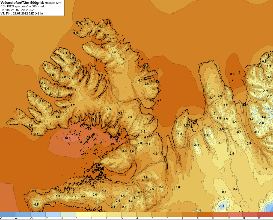This screenshot has height=220, width=273.
Task: Click the -1.2 temperature value
Action: coord(263,117)
